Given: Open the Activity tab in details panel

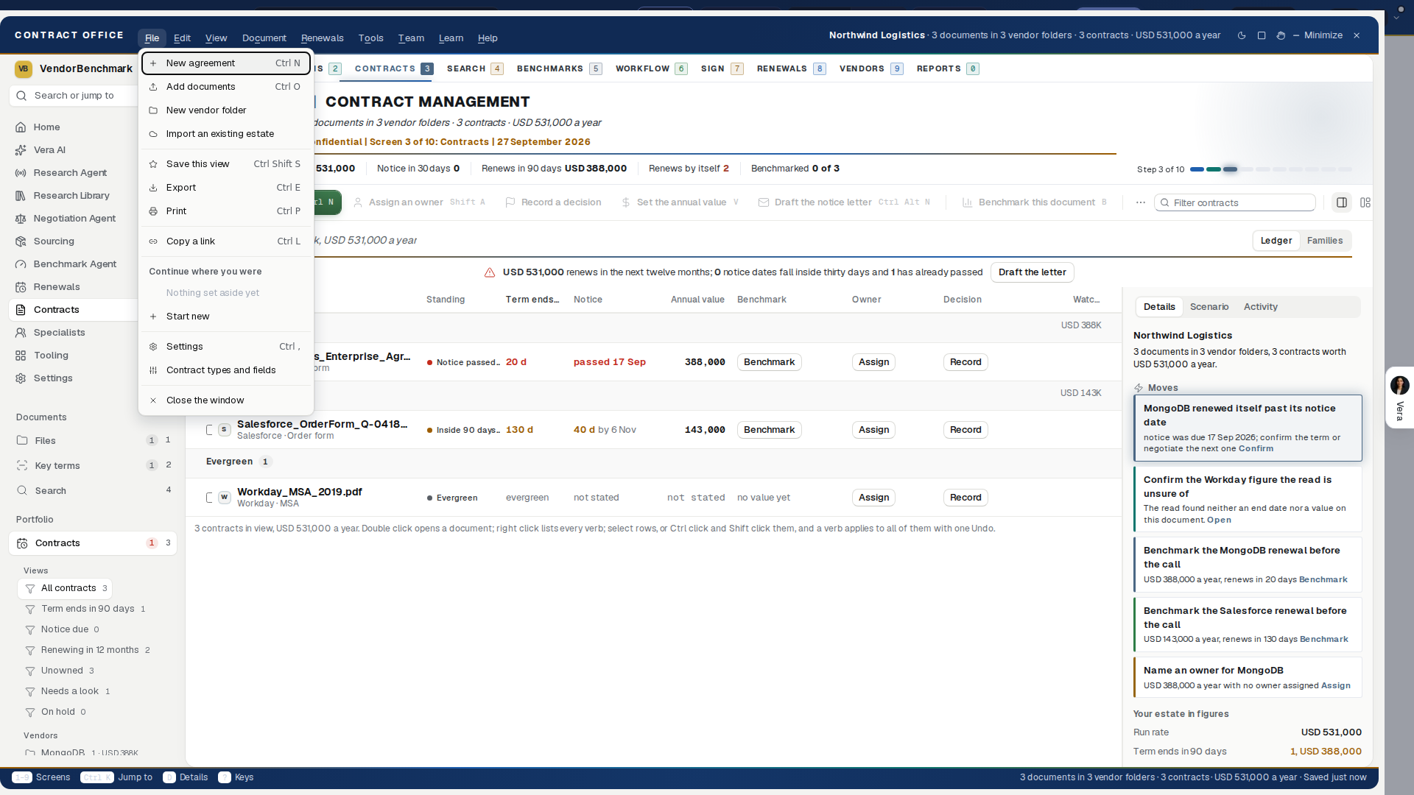Looking at the screenshot, I should coord(1260,307).
